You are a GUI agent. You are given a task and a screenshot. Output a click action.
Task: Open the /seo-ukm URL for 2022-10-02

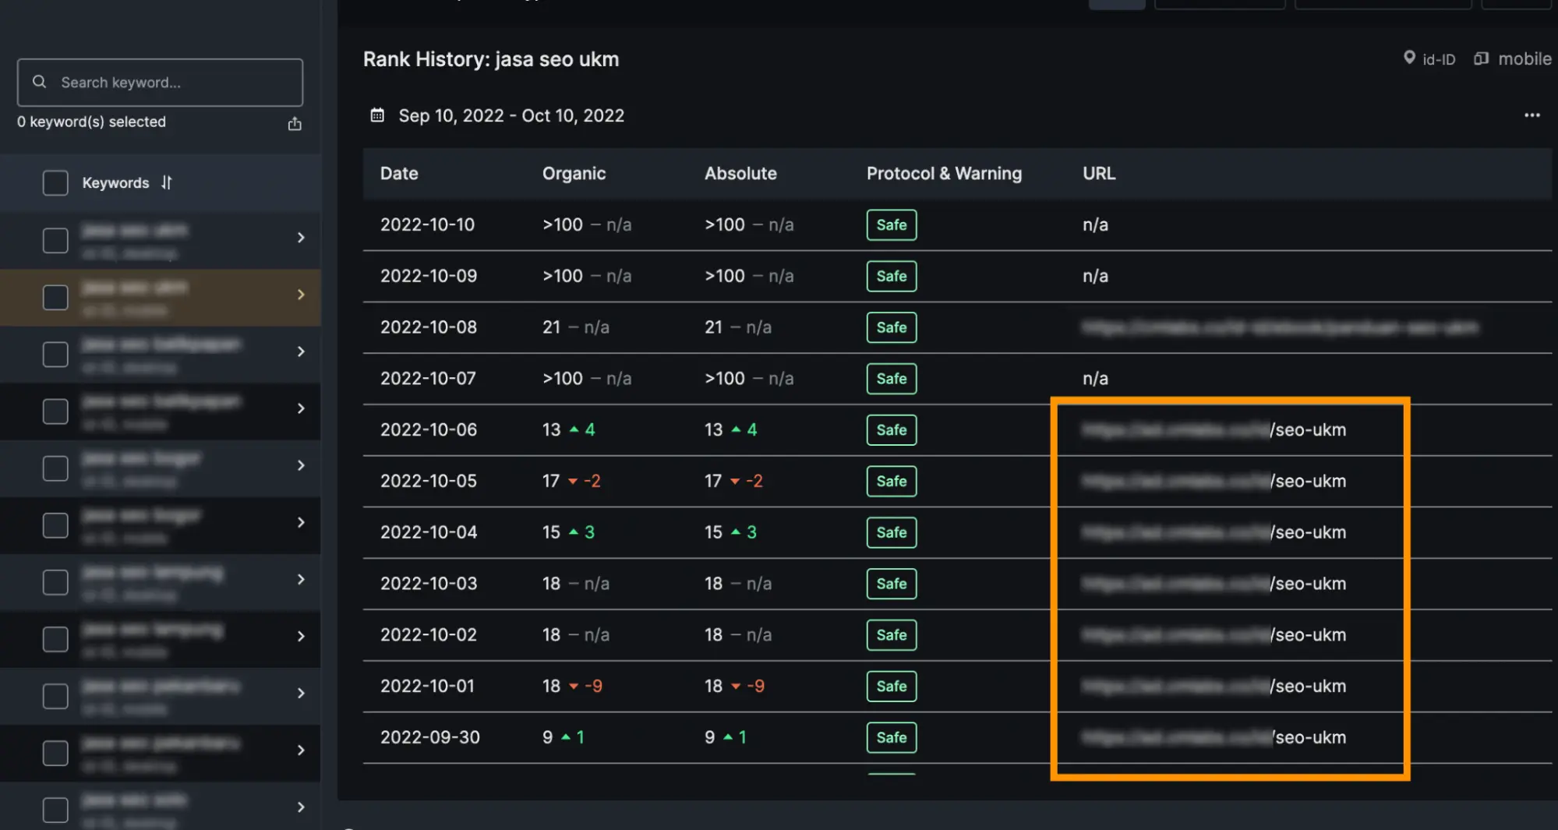(1214, 634)
